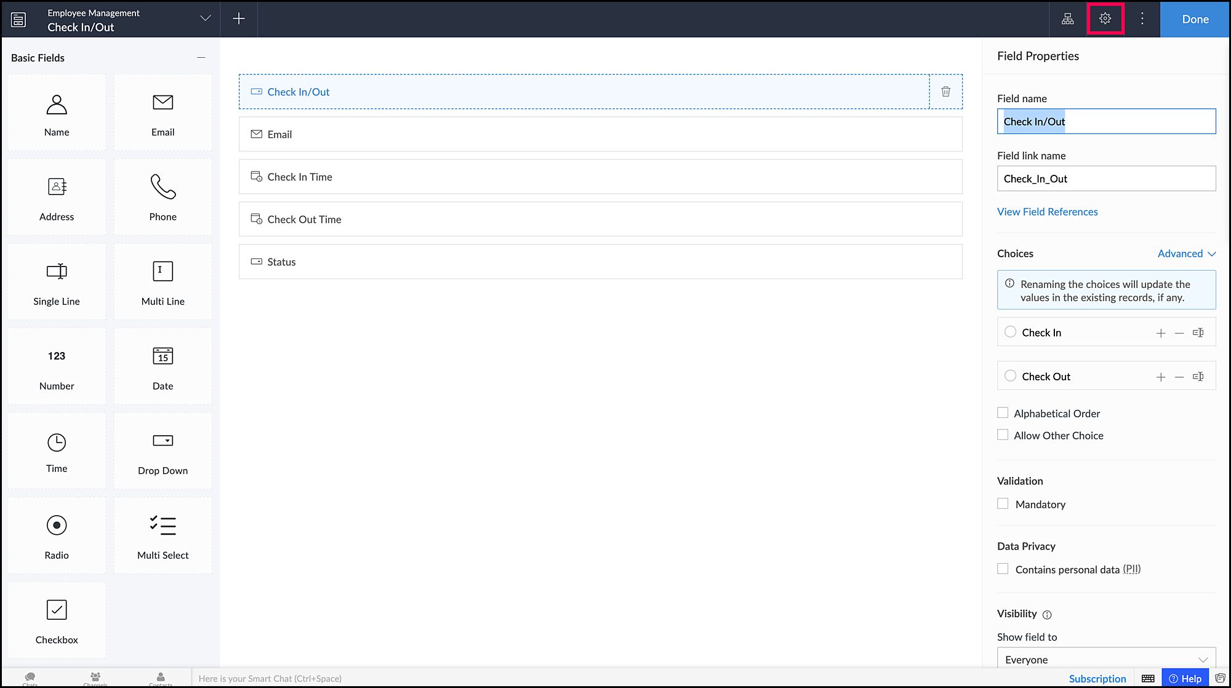
Task: Click the workflow hierarchy icon in header
Action: [1068, 18]
